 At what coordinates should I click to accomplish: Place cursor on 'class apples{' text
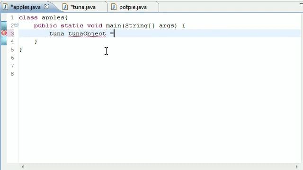[x=43, y=18]
